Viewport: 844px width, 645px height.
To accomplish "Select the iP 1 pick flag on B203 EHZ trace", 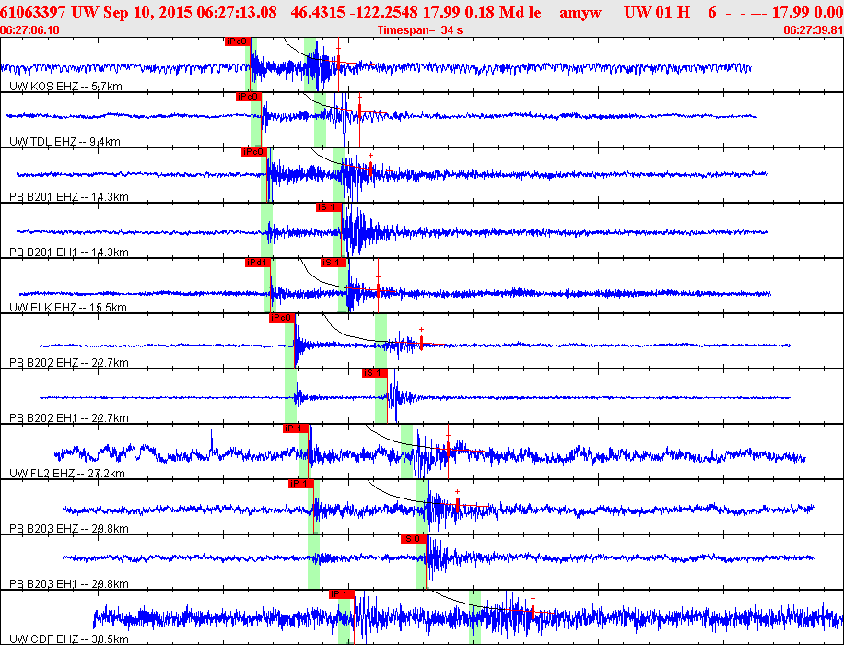I will click(x=301, y=484).
